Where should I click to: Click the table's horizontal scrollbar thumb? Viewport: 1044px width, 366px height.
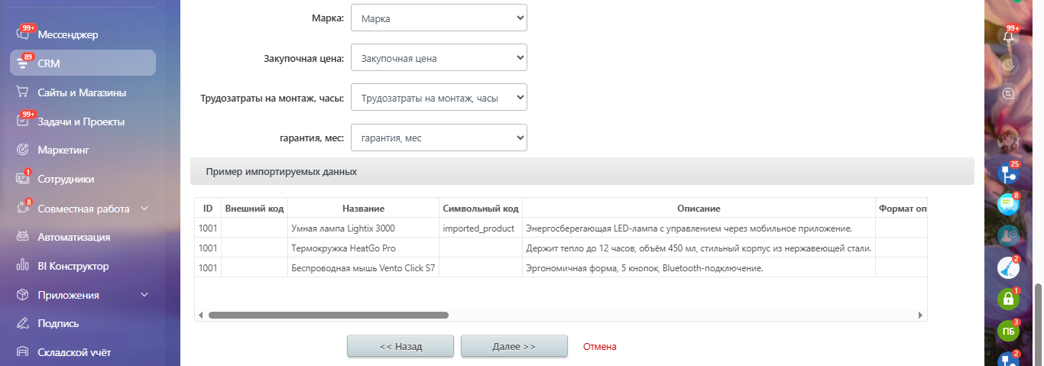pyautogui.click(x=329, y=315)
